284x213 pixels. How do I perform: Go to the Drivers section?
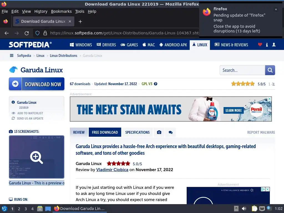[106, 45]
